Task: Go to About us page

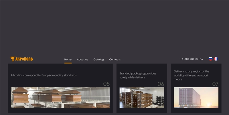Action: (x=82, y=59)
